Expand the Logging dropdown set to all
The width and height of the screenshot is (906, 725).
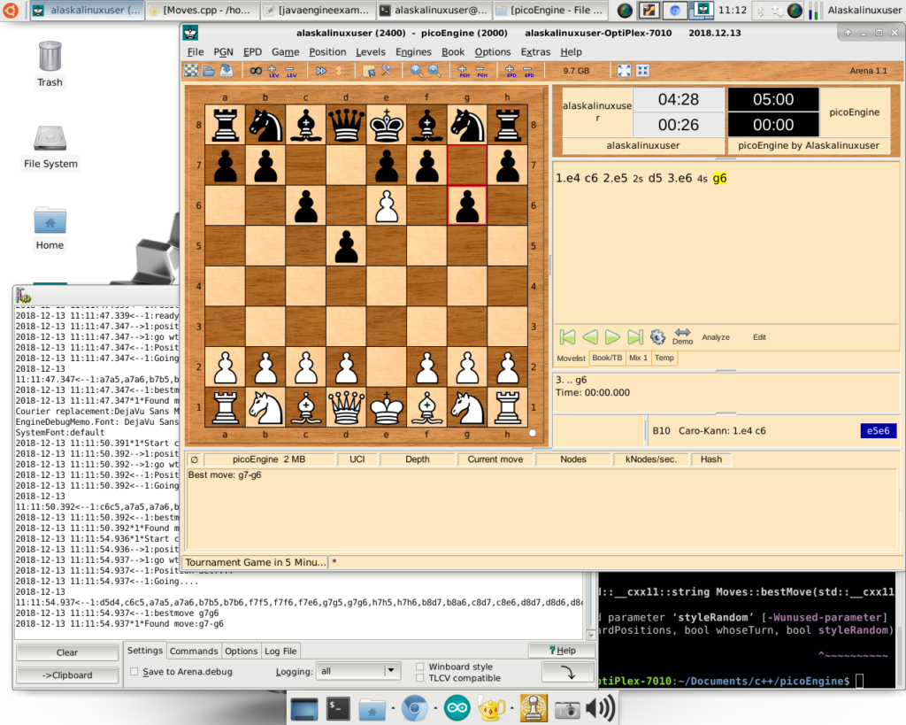(x=392, y=671)
